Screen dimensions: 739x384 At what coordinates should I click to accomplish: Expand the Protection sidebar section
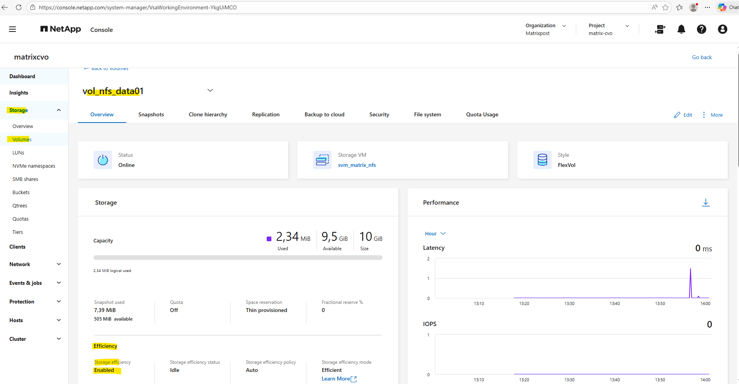(x=59, y=302)
